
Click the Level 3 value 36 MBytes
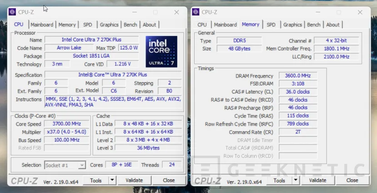148,148
